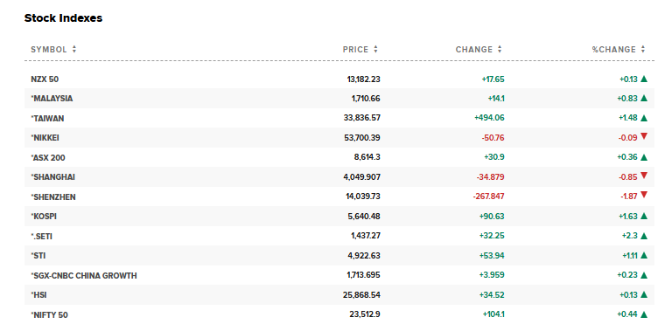Click the green up arrow in NZX 50 row
This screenshot has height=331, width=672.
click(x=644, y=79)
